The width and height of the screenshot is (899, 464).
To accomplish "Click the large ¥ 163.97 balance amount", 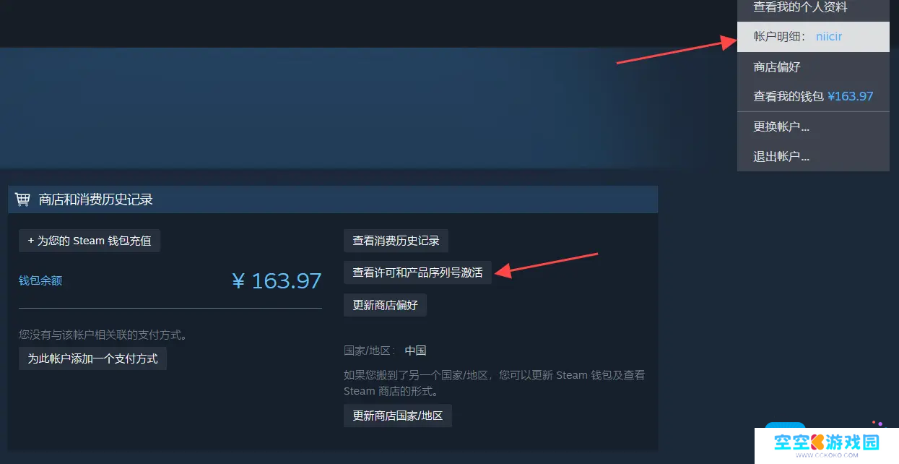I will coord(277,280).
